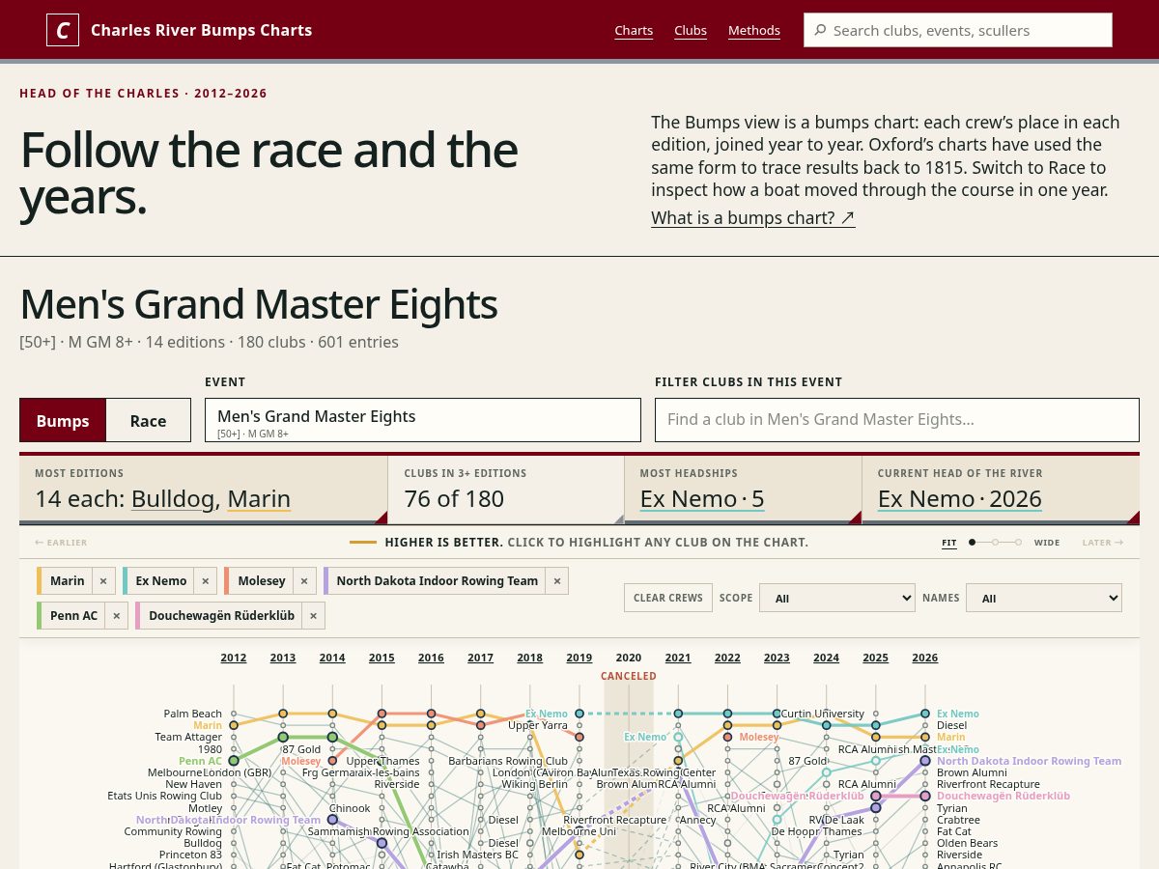Click the Fit–Wide width slider track
Viewport: 1159px width, 869px height.
(996, 543)
